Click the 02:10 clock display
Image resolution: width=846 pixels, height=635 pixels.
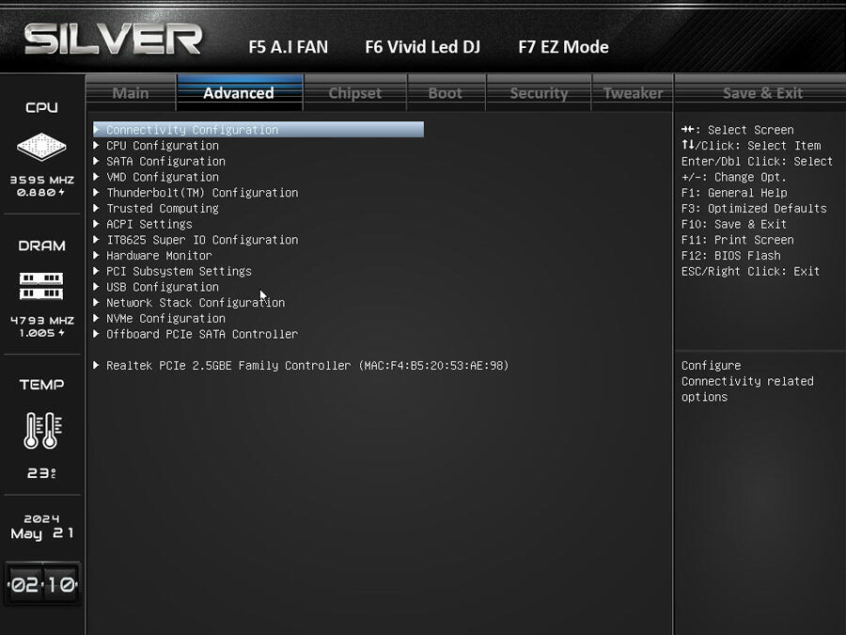point(42,584)
